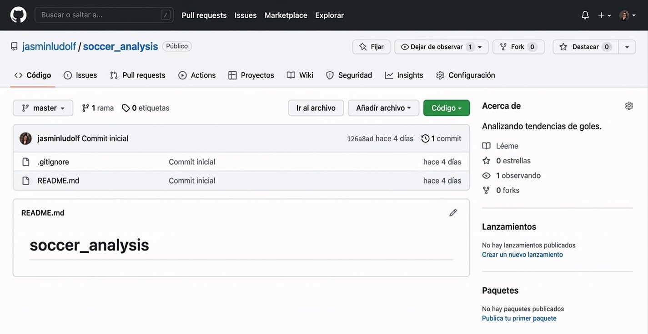
Task: Open the GitHub home logo
Action: (x=18, y=15)
